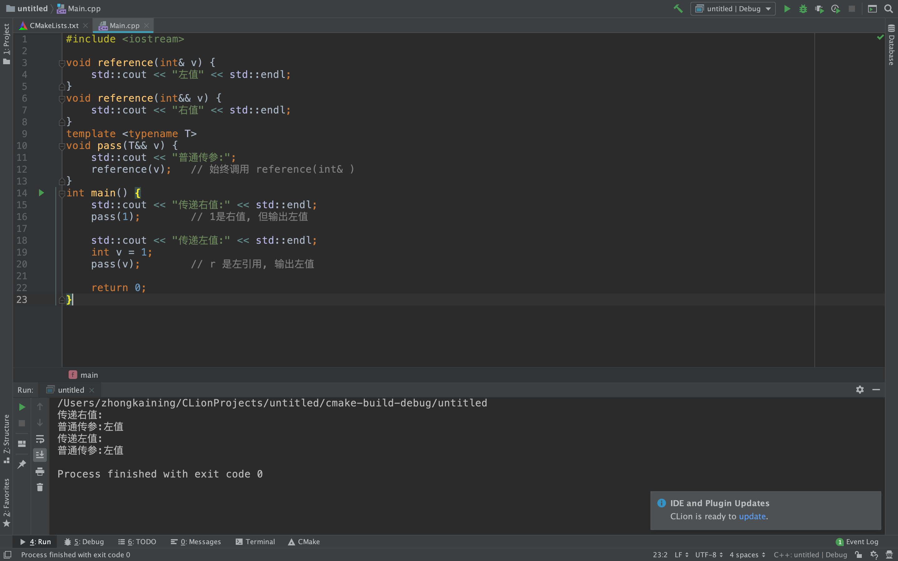Screen dimensions: 898x561
Task: Fold the main() function body
Action: click(x=62, y=194)
